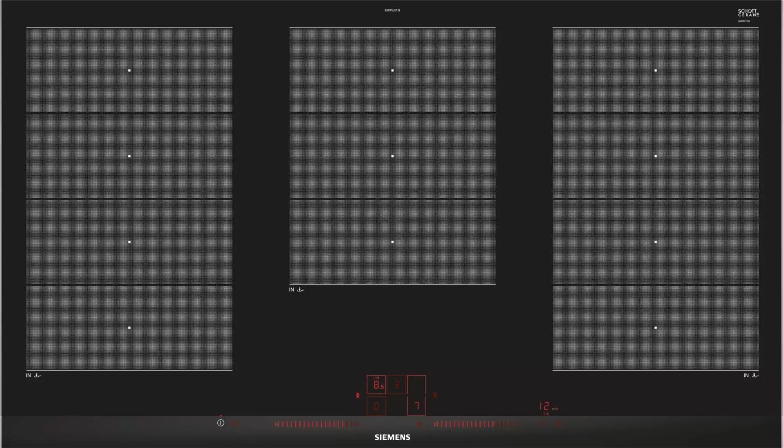Tap the right power-level slider bar
The width and height of the screenshot is (783, 448).
[476, 424]
